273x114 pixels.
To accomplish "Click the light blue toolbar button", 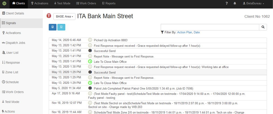I will pyautogui.click(x=61, y=27).
